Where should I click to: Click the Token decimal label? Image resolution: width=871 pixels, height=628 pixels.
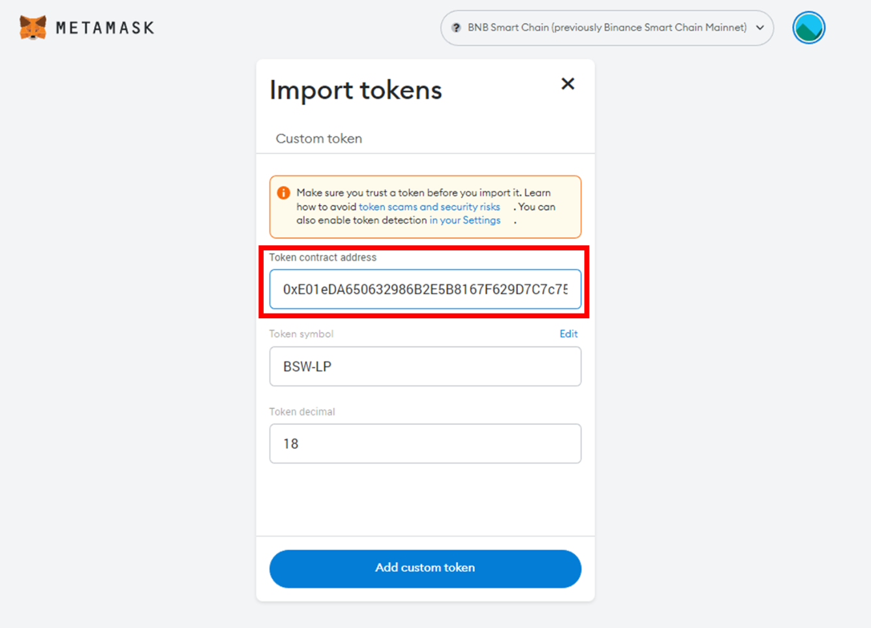click(302, 411)
